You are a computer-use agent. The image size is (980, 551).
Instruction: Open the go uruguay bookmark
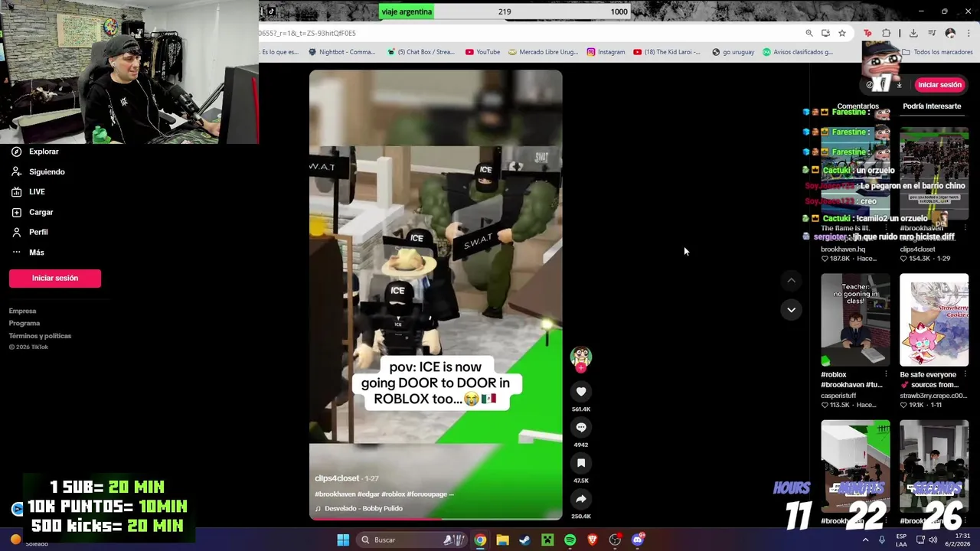pos(733,52)
